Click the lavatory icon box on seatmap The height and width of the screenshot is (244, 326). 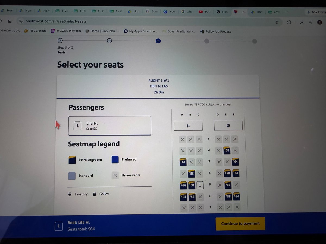click(188, 126)
